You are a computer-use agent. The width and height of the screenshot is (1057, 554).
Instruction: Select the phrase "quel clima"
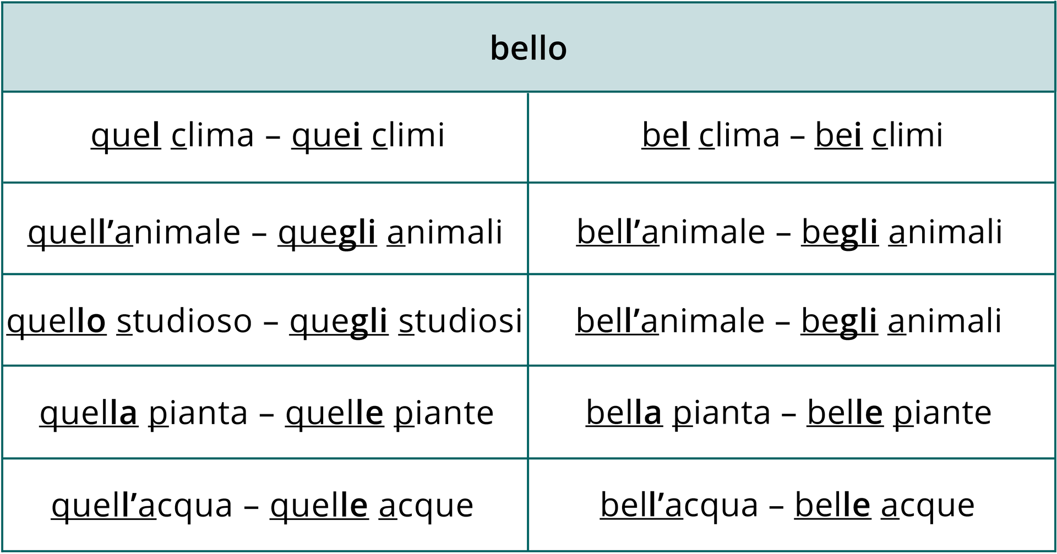[x=172, y=135]
